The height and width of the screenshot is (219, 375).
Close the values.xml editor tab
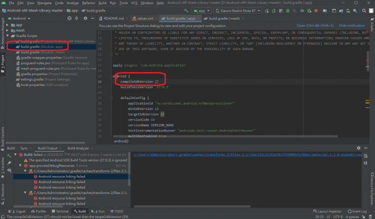tap(156, 18)
